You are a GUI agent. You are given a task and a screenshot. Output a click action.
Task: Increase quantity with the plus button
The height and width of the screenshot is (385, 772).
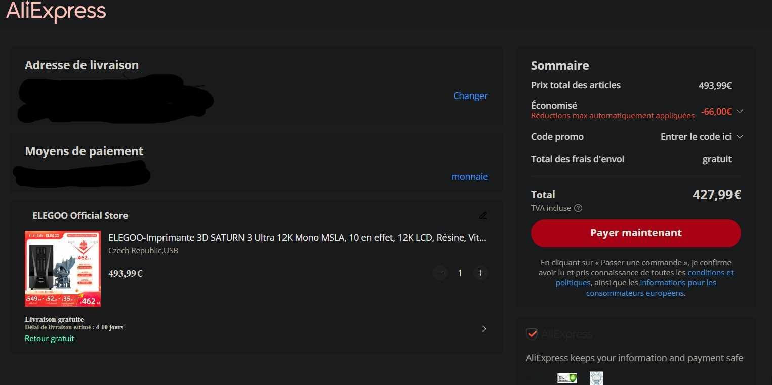coord(480,273)
